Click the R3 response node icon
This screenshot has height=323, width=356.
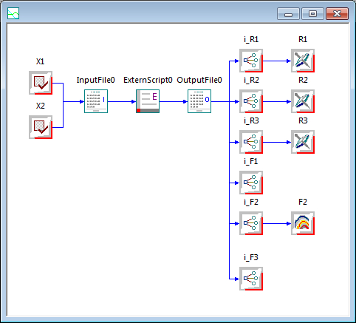tap(303, 142)
